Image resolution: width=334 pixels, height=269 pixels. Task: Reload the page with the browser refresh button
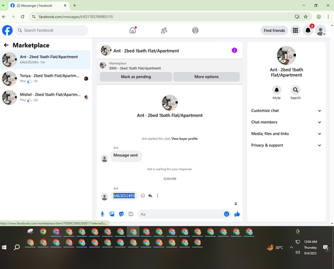coord(23,17)
